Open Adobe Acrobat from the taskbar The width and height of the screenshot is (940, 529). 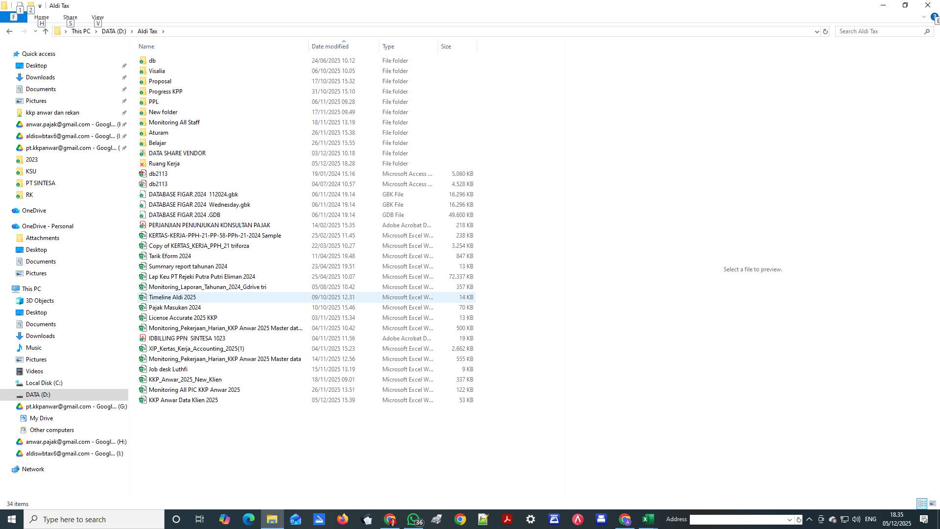pyautogui.click(x=507, y=519)
